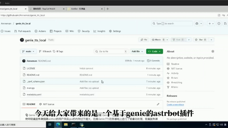The width and height of the screenshot is (228, 128).
Task: Focus the Go to file search field
Action: pyautogui.click(x=111, y=52)
